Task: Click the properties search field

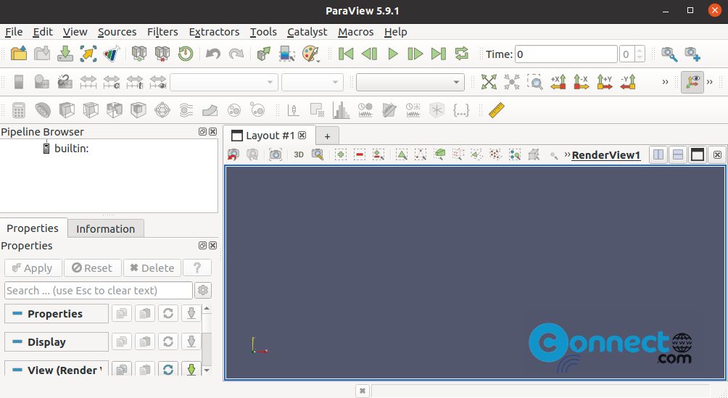Action: (x=98, y=290)
